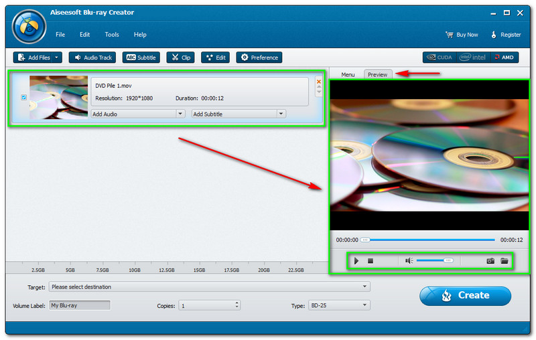Maximize the Blu-ray Creator window
Image resolution: width=536 pixels, height=340 pixels.
507,13
